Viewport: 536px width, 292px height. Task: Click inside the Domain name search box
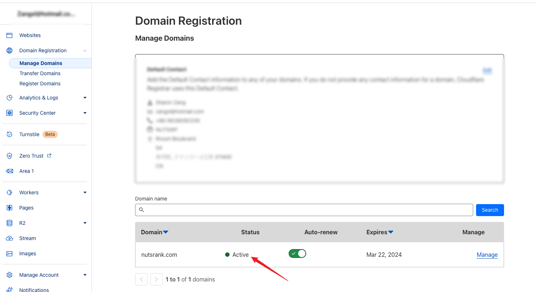tap(304, 210)
